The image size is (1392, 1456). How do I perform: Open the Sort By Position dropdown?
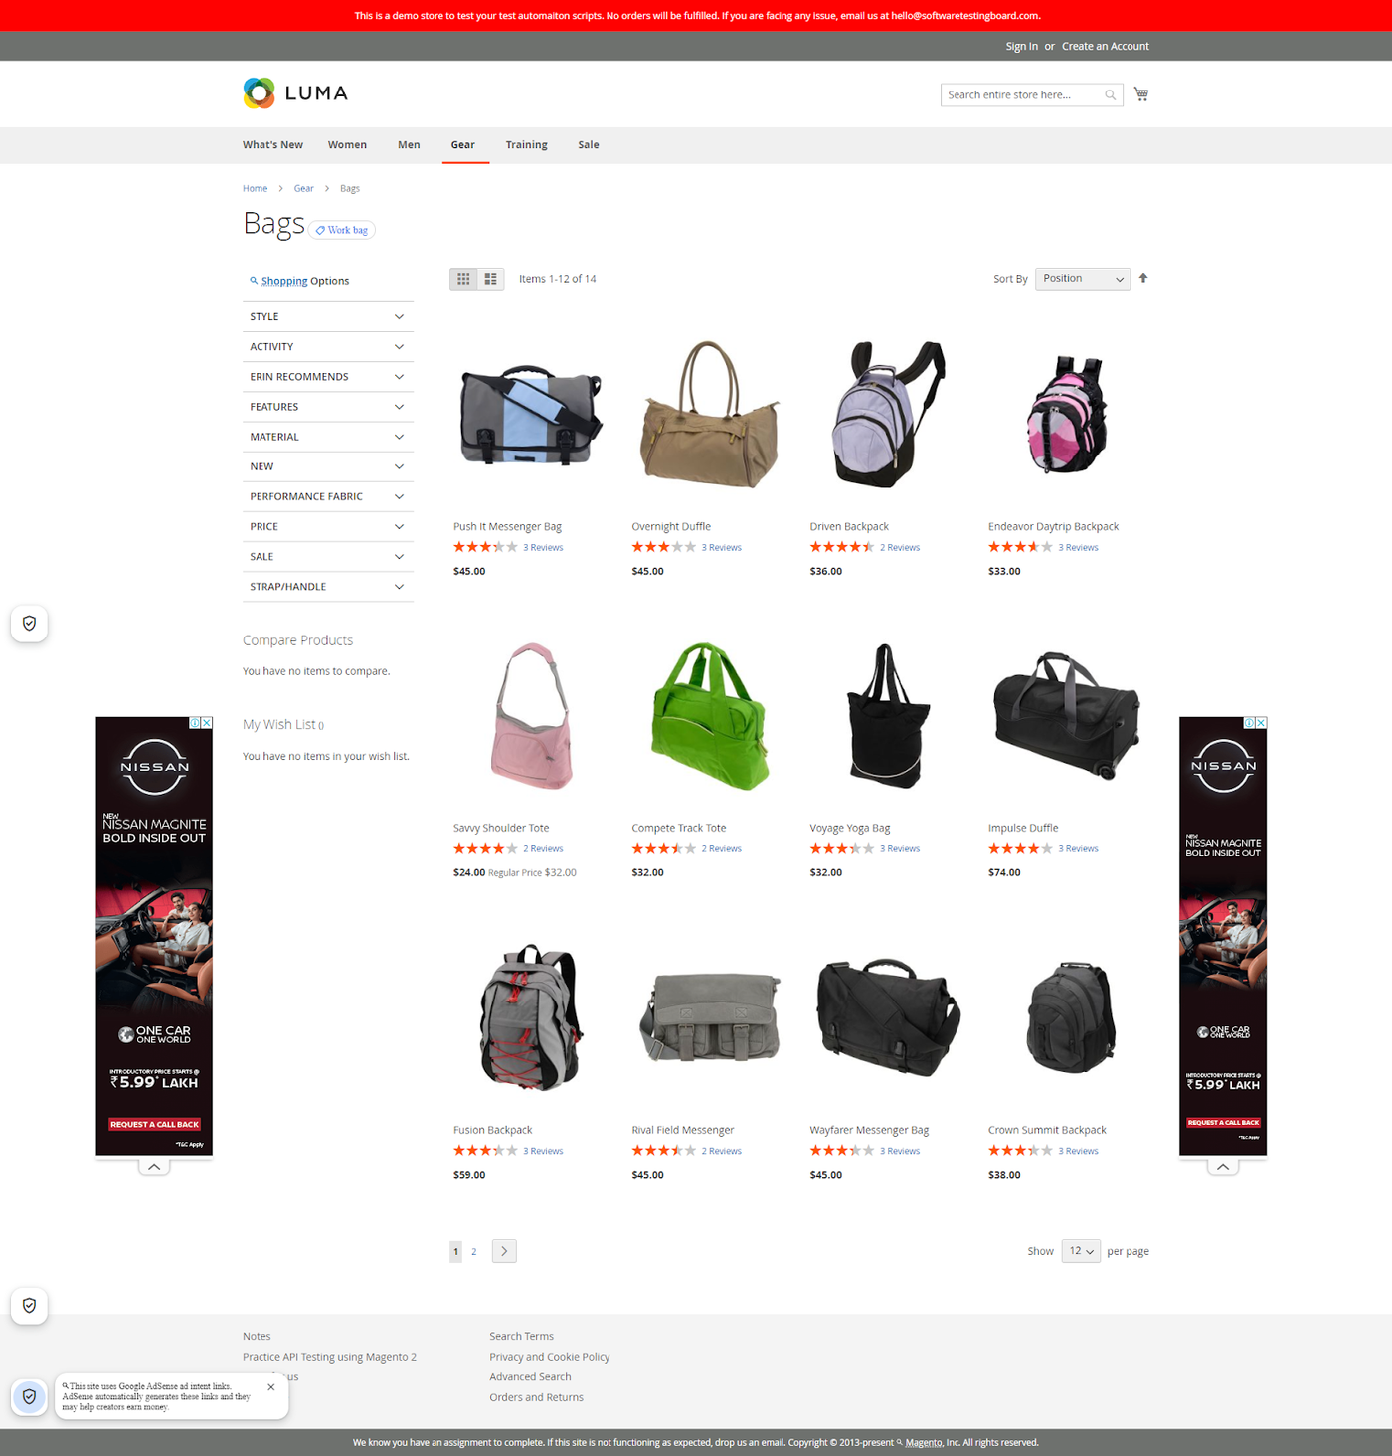(x=1083, y=279)
